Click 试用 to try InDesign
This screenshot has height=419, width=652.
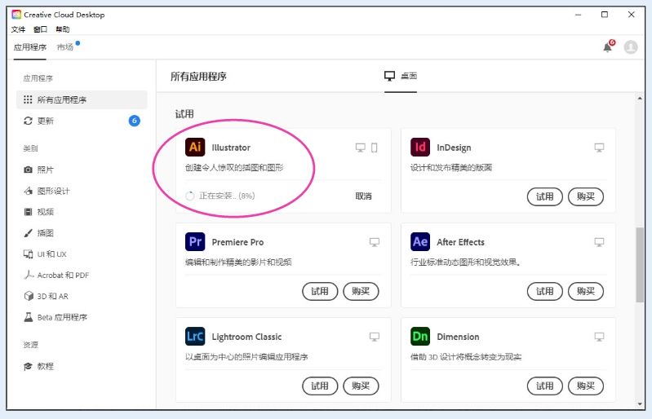pyautogui.click(x=545, y=196)
